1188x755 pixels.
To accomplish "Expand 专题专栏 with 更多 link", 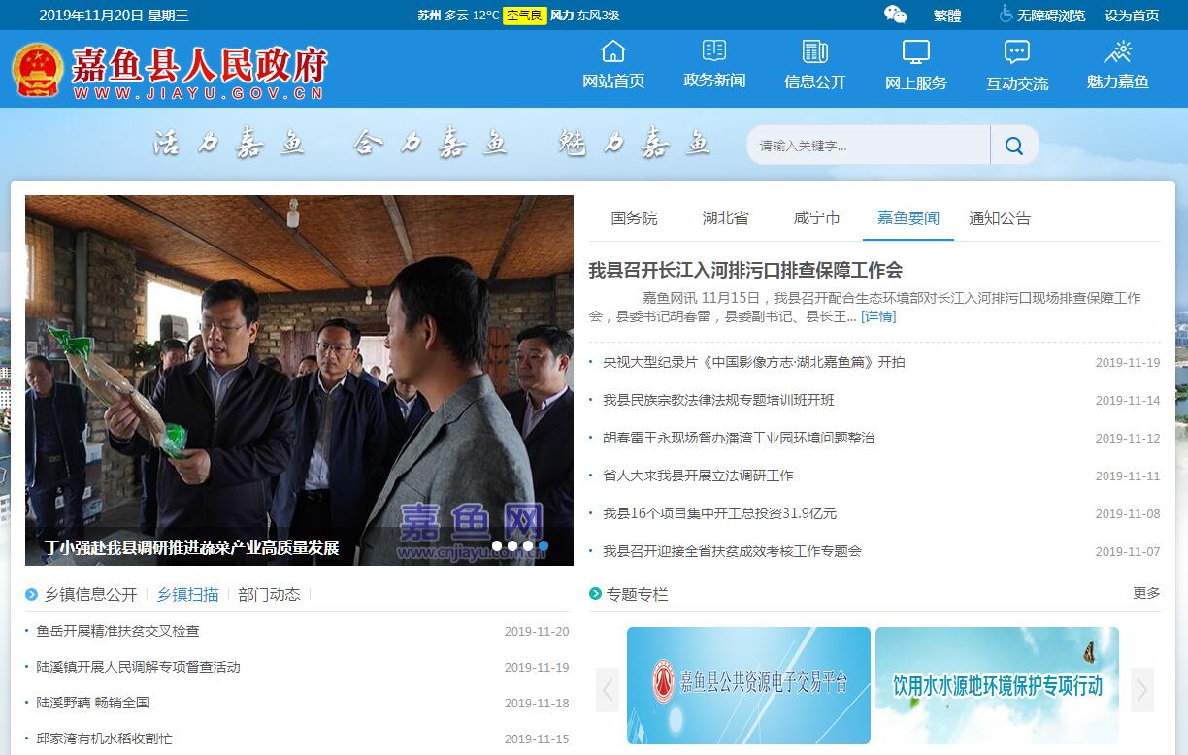I will (1146, 593).
